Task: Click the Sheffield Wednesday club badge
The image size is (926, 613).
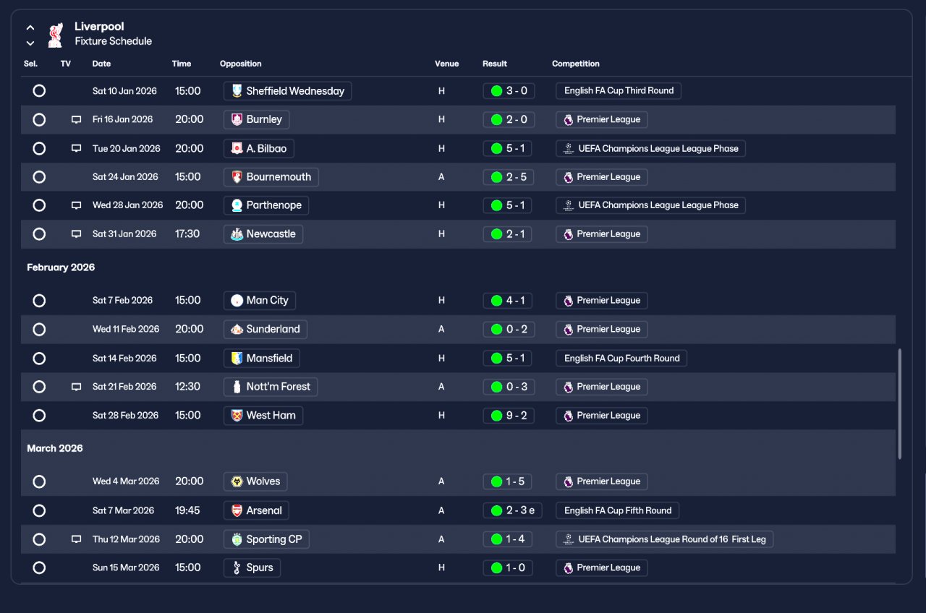Action: 237,91
